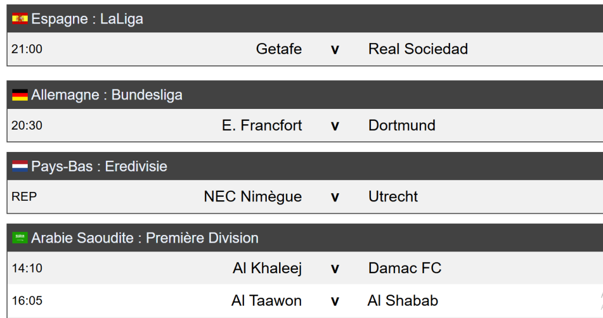Open Arabie Saoudite : Première Division header
Screen dimensions: 603x318
[x=145, y=238]
